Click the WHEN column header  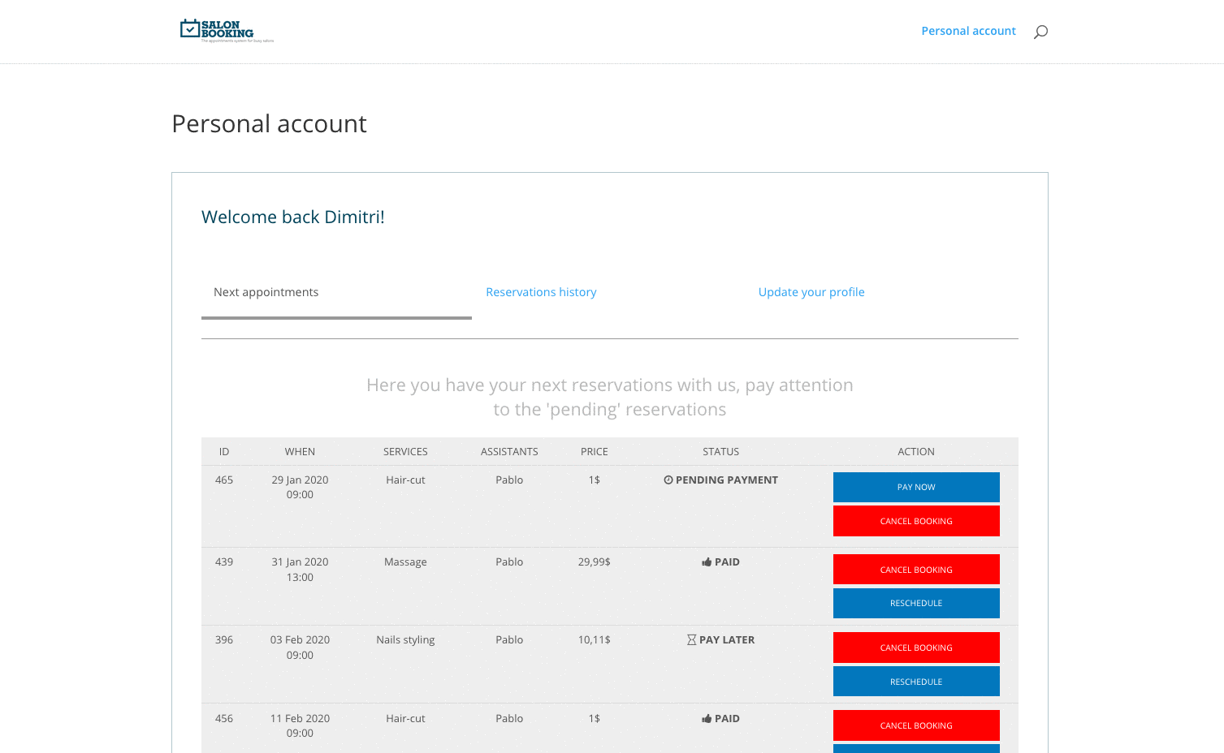[x=300, y=452]
